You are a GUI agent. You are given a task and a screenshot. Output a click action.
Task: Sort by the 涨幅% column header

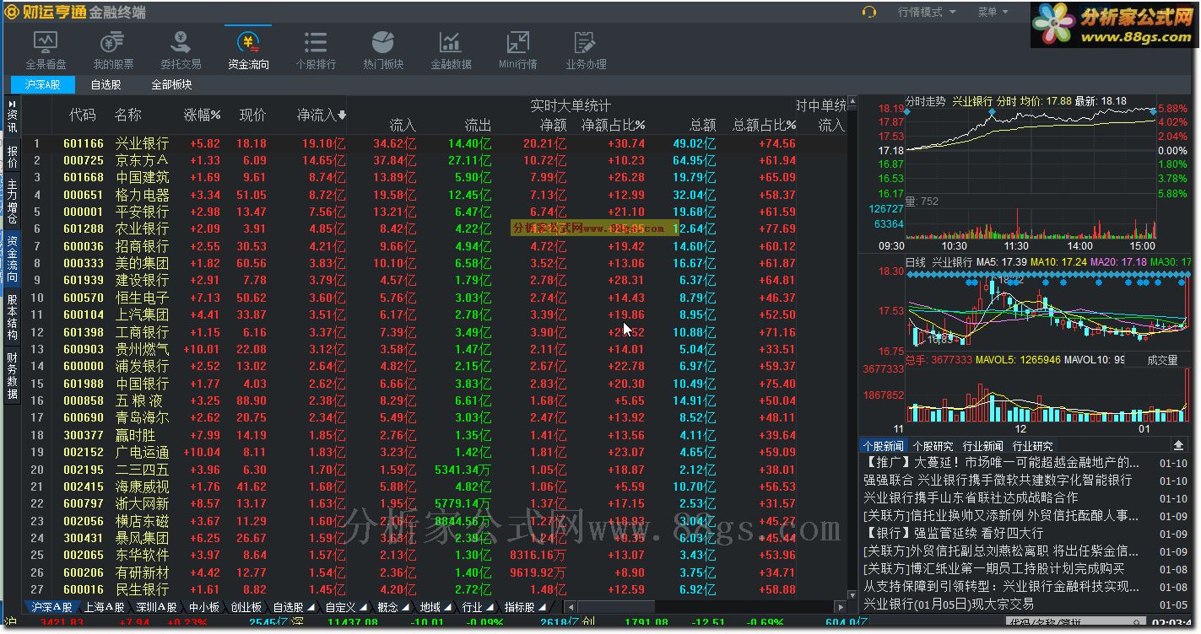tap(203, 115)
